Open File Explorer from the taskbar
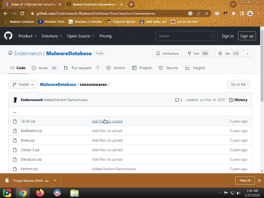 pyautogui.click(x=75, y=193)
